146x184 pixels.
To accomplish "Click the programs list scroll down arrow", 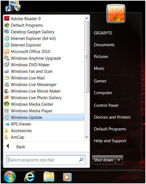I will tap(87, 137).
